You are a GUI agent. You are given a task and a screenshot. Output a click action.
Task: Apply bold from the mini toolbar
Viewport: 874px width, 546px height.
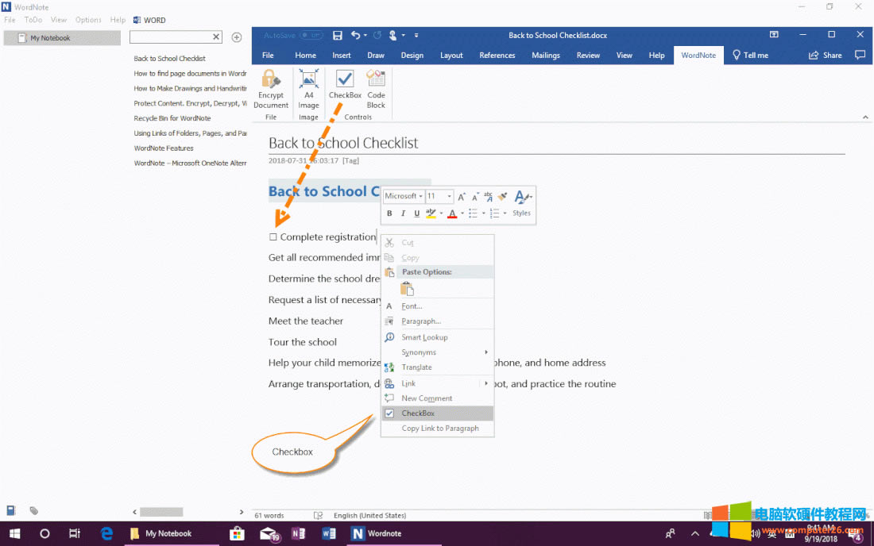coord(389,213)
